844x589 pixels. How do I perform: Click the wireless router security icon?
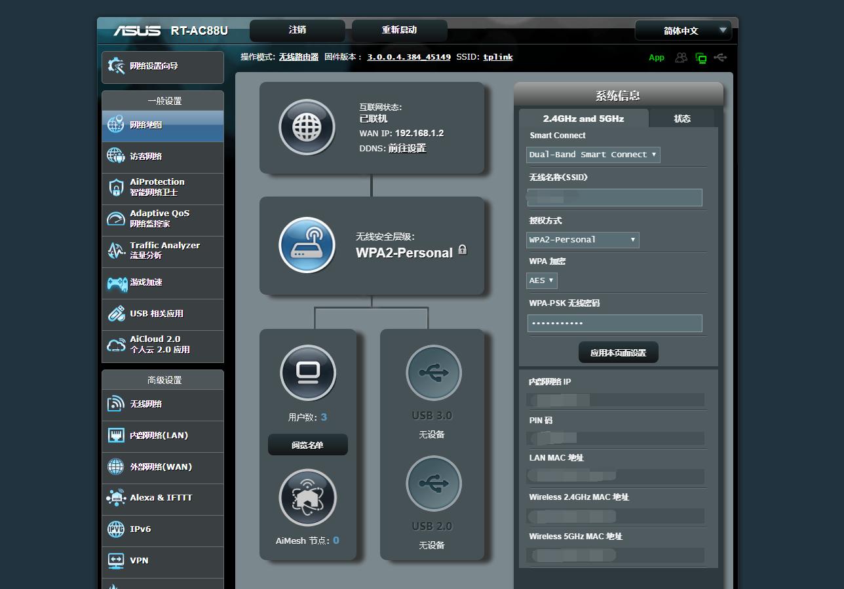pos(307,245)
